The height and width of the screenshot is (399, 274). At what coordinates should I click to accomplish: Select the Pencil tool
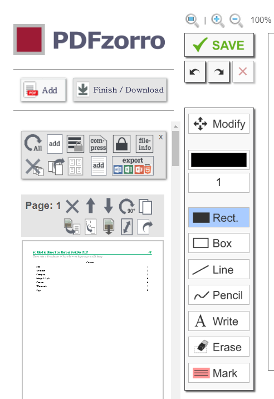pos(219,295)
